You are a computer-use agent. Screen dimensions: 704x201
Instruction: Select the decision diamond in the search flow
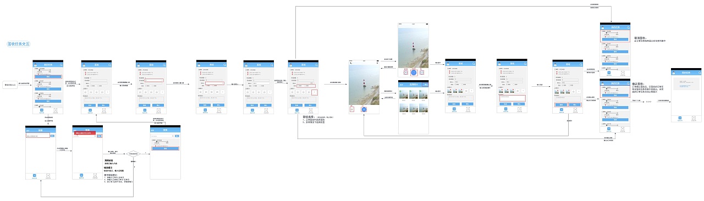[134, 154]
